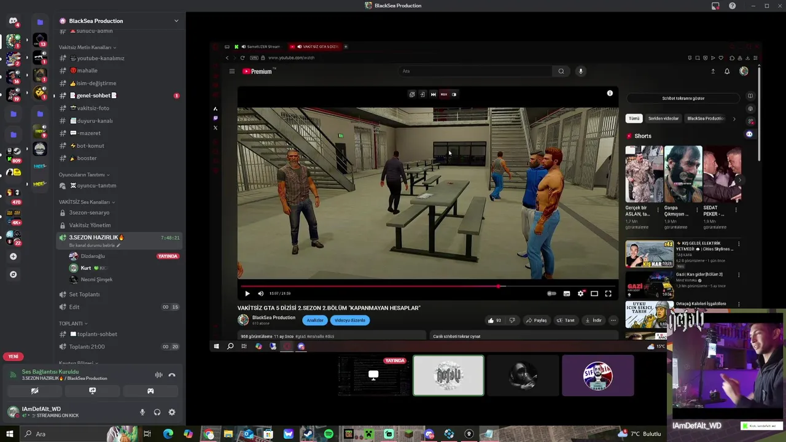Like the video with thumbs up
Viewport: 786px width, 442px height.
pos(494,320)
